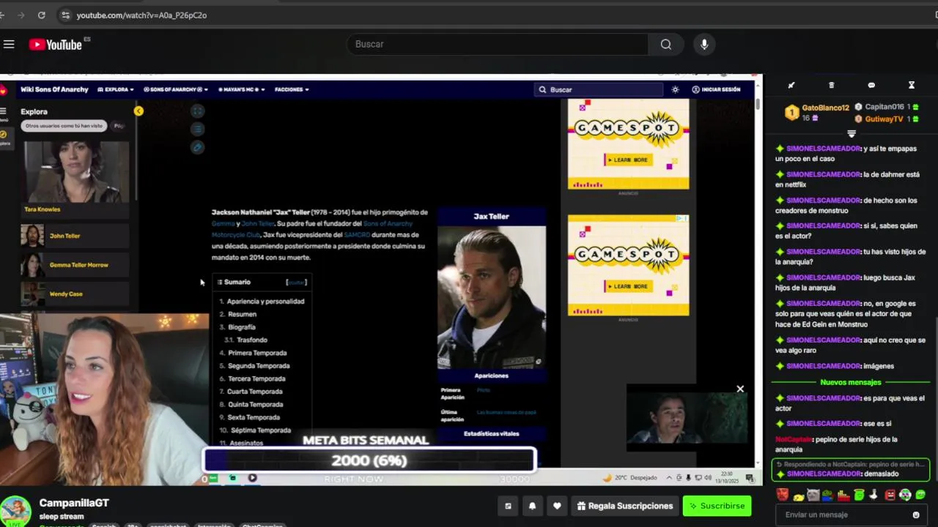
Task: Click the wiki Buscar search field
Action: [x=599, y=89]
